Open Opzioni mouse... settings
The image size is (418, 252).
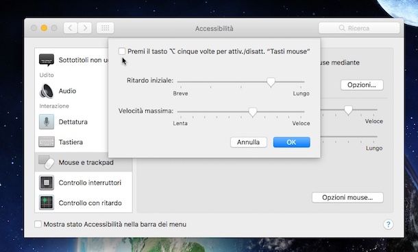347,198
